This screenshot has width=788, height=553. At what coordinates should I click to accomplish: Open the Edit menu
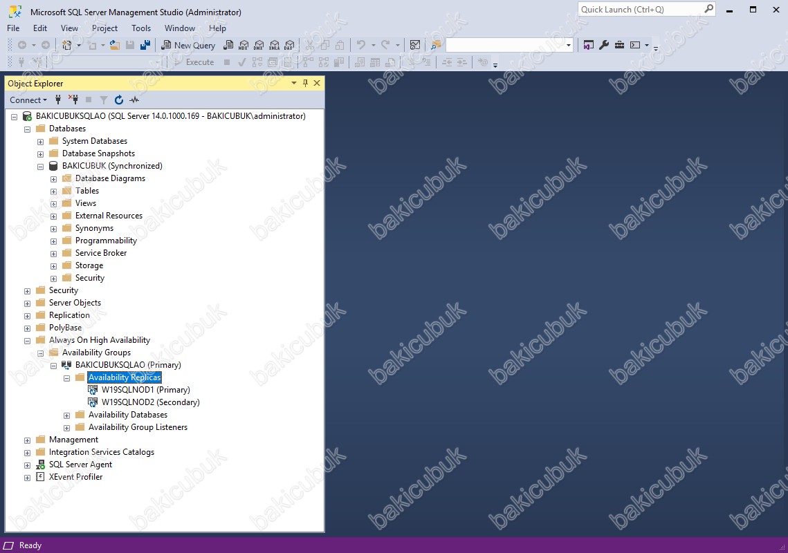click(x=39, y=28)
